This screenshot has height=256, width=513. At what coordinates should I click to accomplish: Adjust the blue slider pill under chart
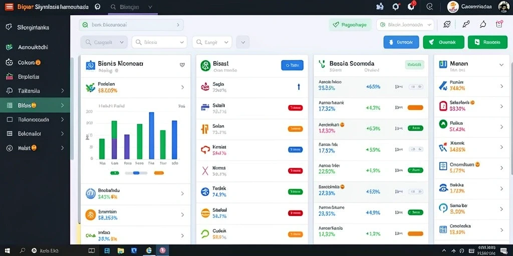coord(136,172)
